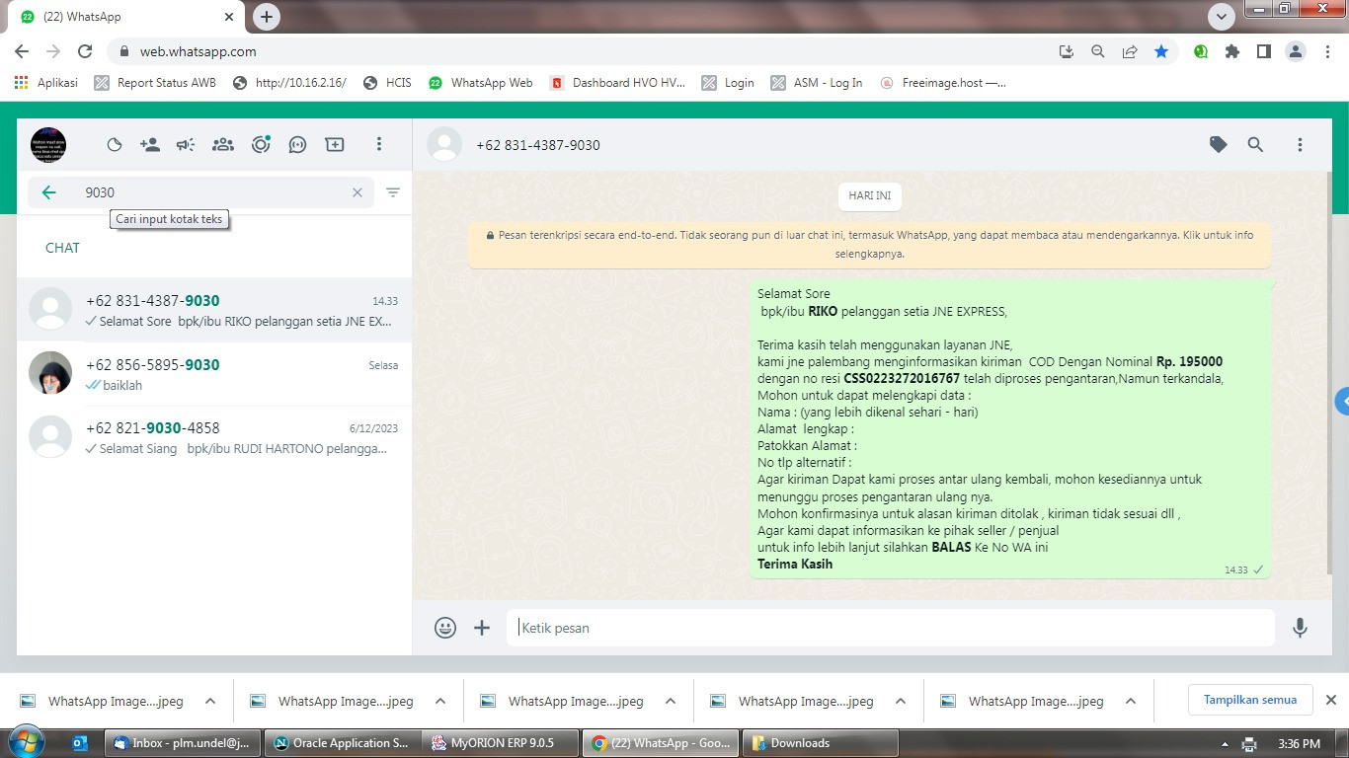This screenshot has width=1349, height=758.
Task: Open the http://10.16.2.16/ bookmark
Action: tap(289, 83)
